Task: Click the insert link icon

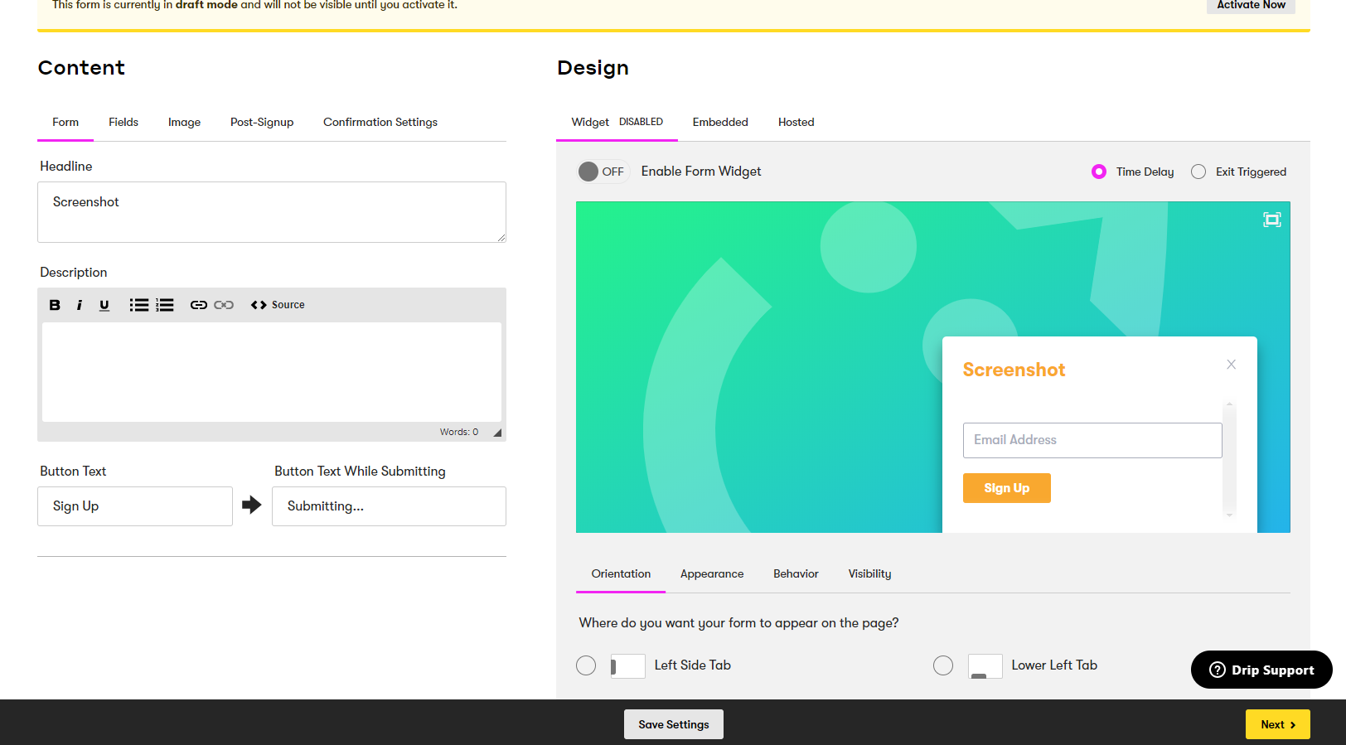Action: [198, 305]
